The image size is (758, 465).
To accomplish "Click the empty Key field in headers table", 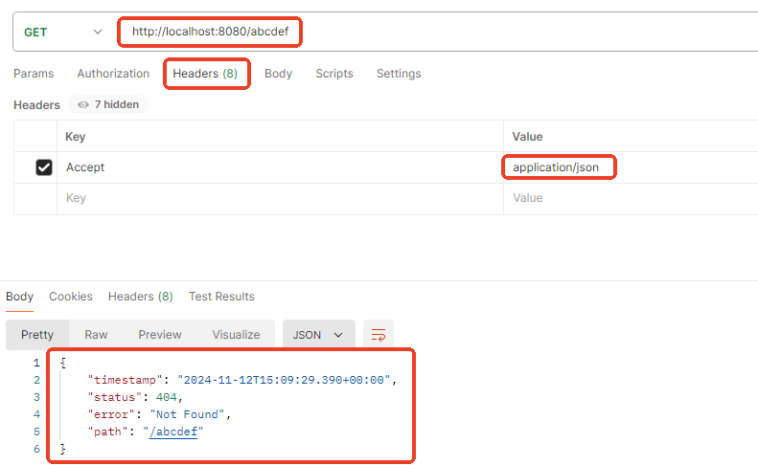I will click(x=278, y=198).
